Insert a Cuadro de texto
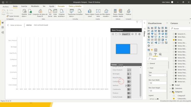 click(98, 13)
